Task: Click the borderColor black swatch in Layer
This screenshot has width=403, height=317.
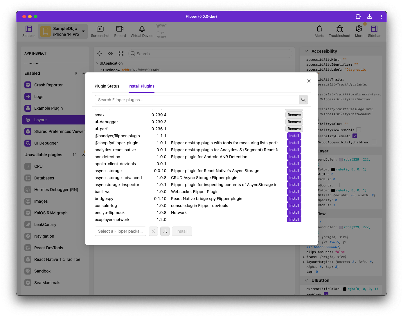Action: (333, 169)
